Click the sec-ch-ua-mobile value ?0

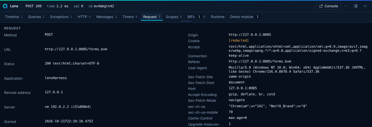click(x=231, y=112)
